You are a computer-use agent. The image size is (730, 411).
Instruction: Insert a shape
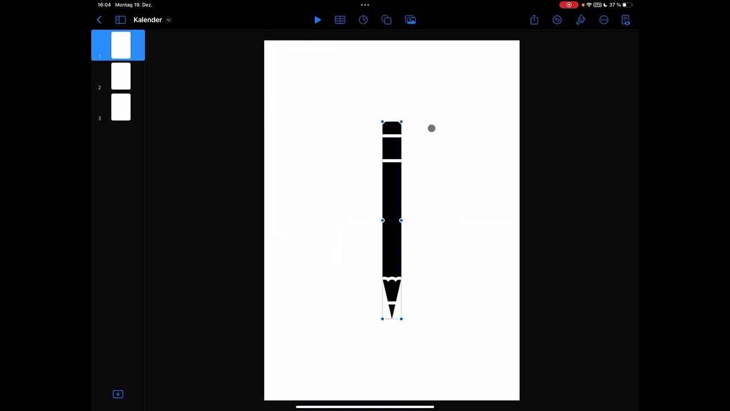387,20
